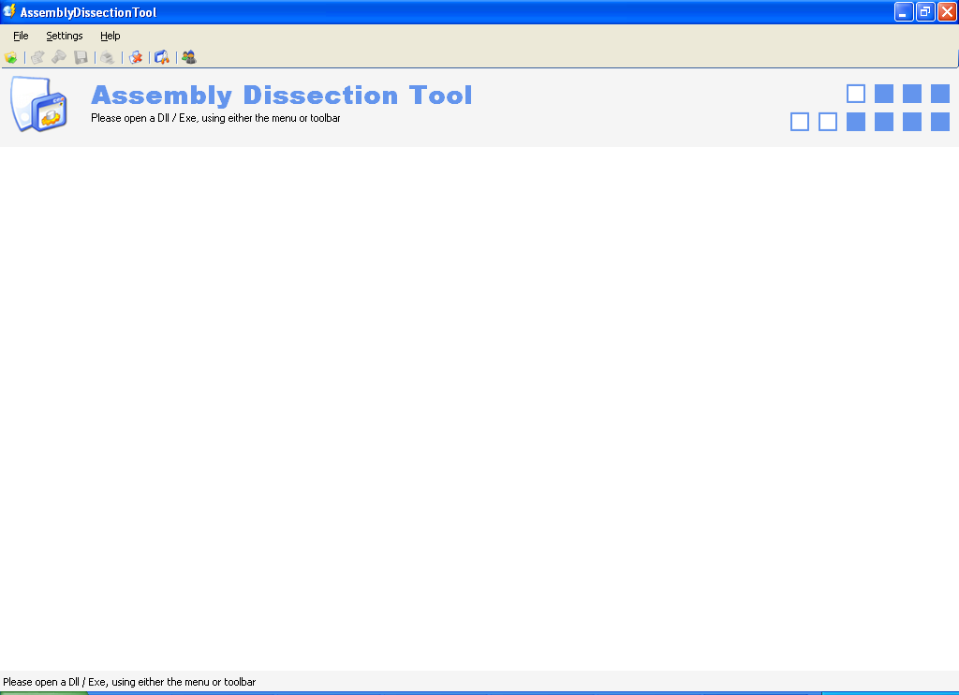
Task: Click the application icon in the title bar
Action: (x=9, y=11)
